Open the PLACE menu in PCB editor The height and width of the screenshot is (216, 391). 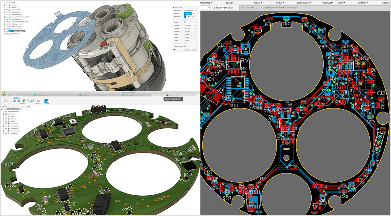pyautogui.click(x=229, y=3)
